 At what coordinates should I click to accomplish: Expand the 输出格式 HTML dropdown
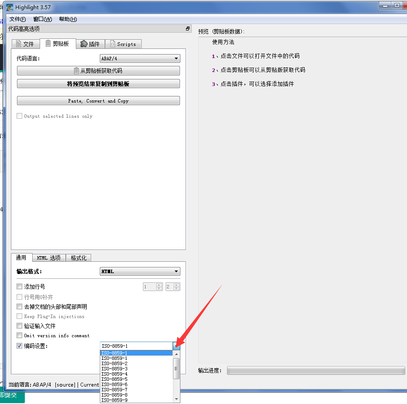(x=176, y=271)
